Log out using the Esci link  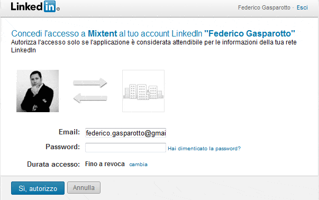302,7
